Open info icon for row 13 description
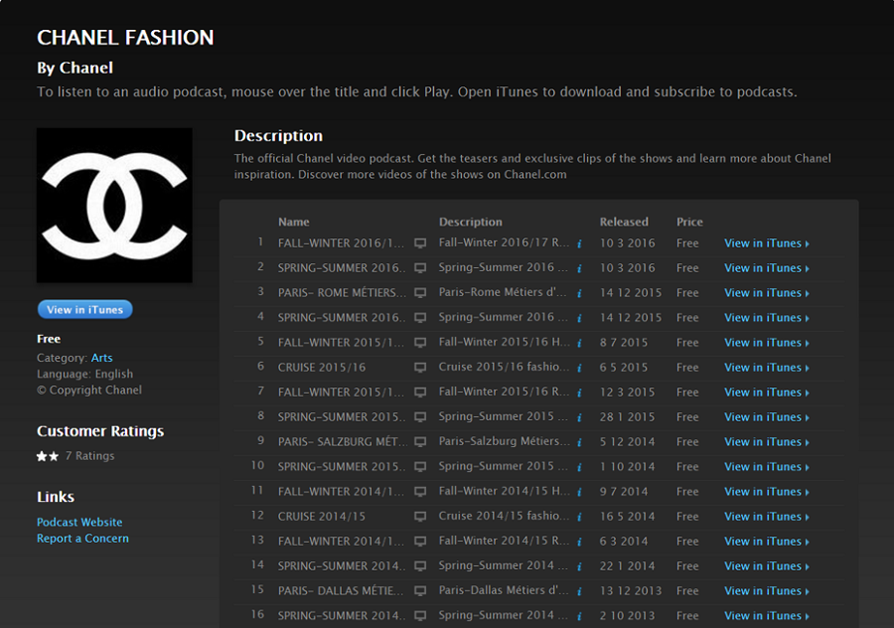The image size is (894, 628). tap(579, 542)
